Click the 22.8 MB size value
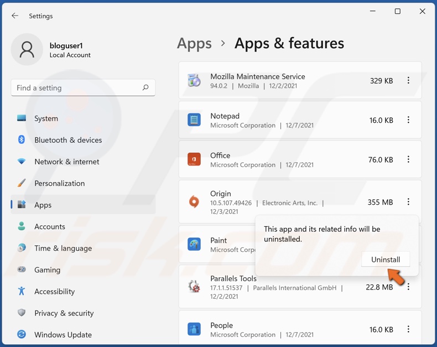This screenshot has height=347, width=437. (x=379, y=287)
